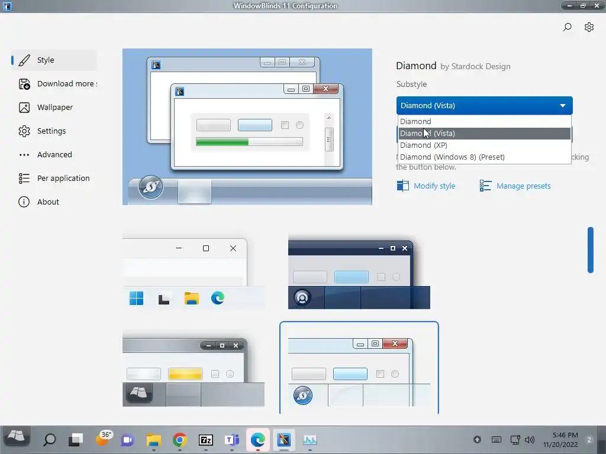This screenshot has width=606, height=454.
Task: Click the About info icon
Action: pyautogui.click(x=24, y=202)
